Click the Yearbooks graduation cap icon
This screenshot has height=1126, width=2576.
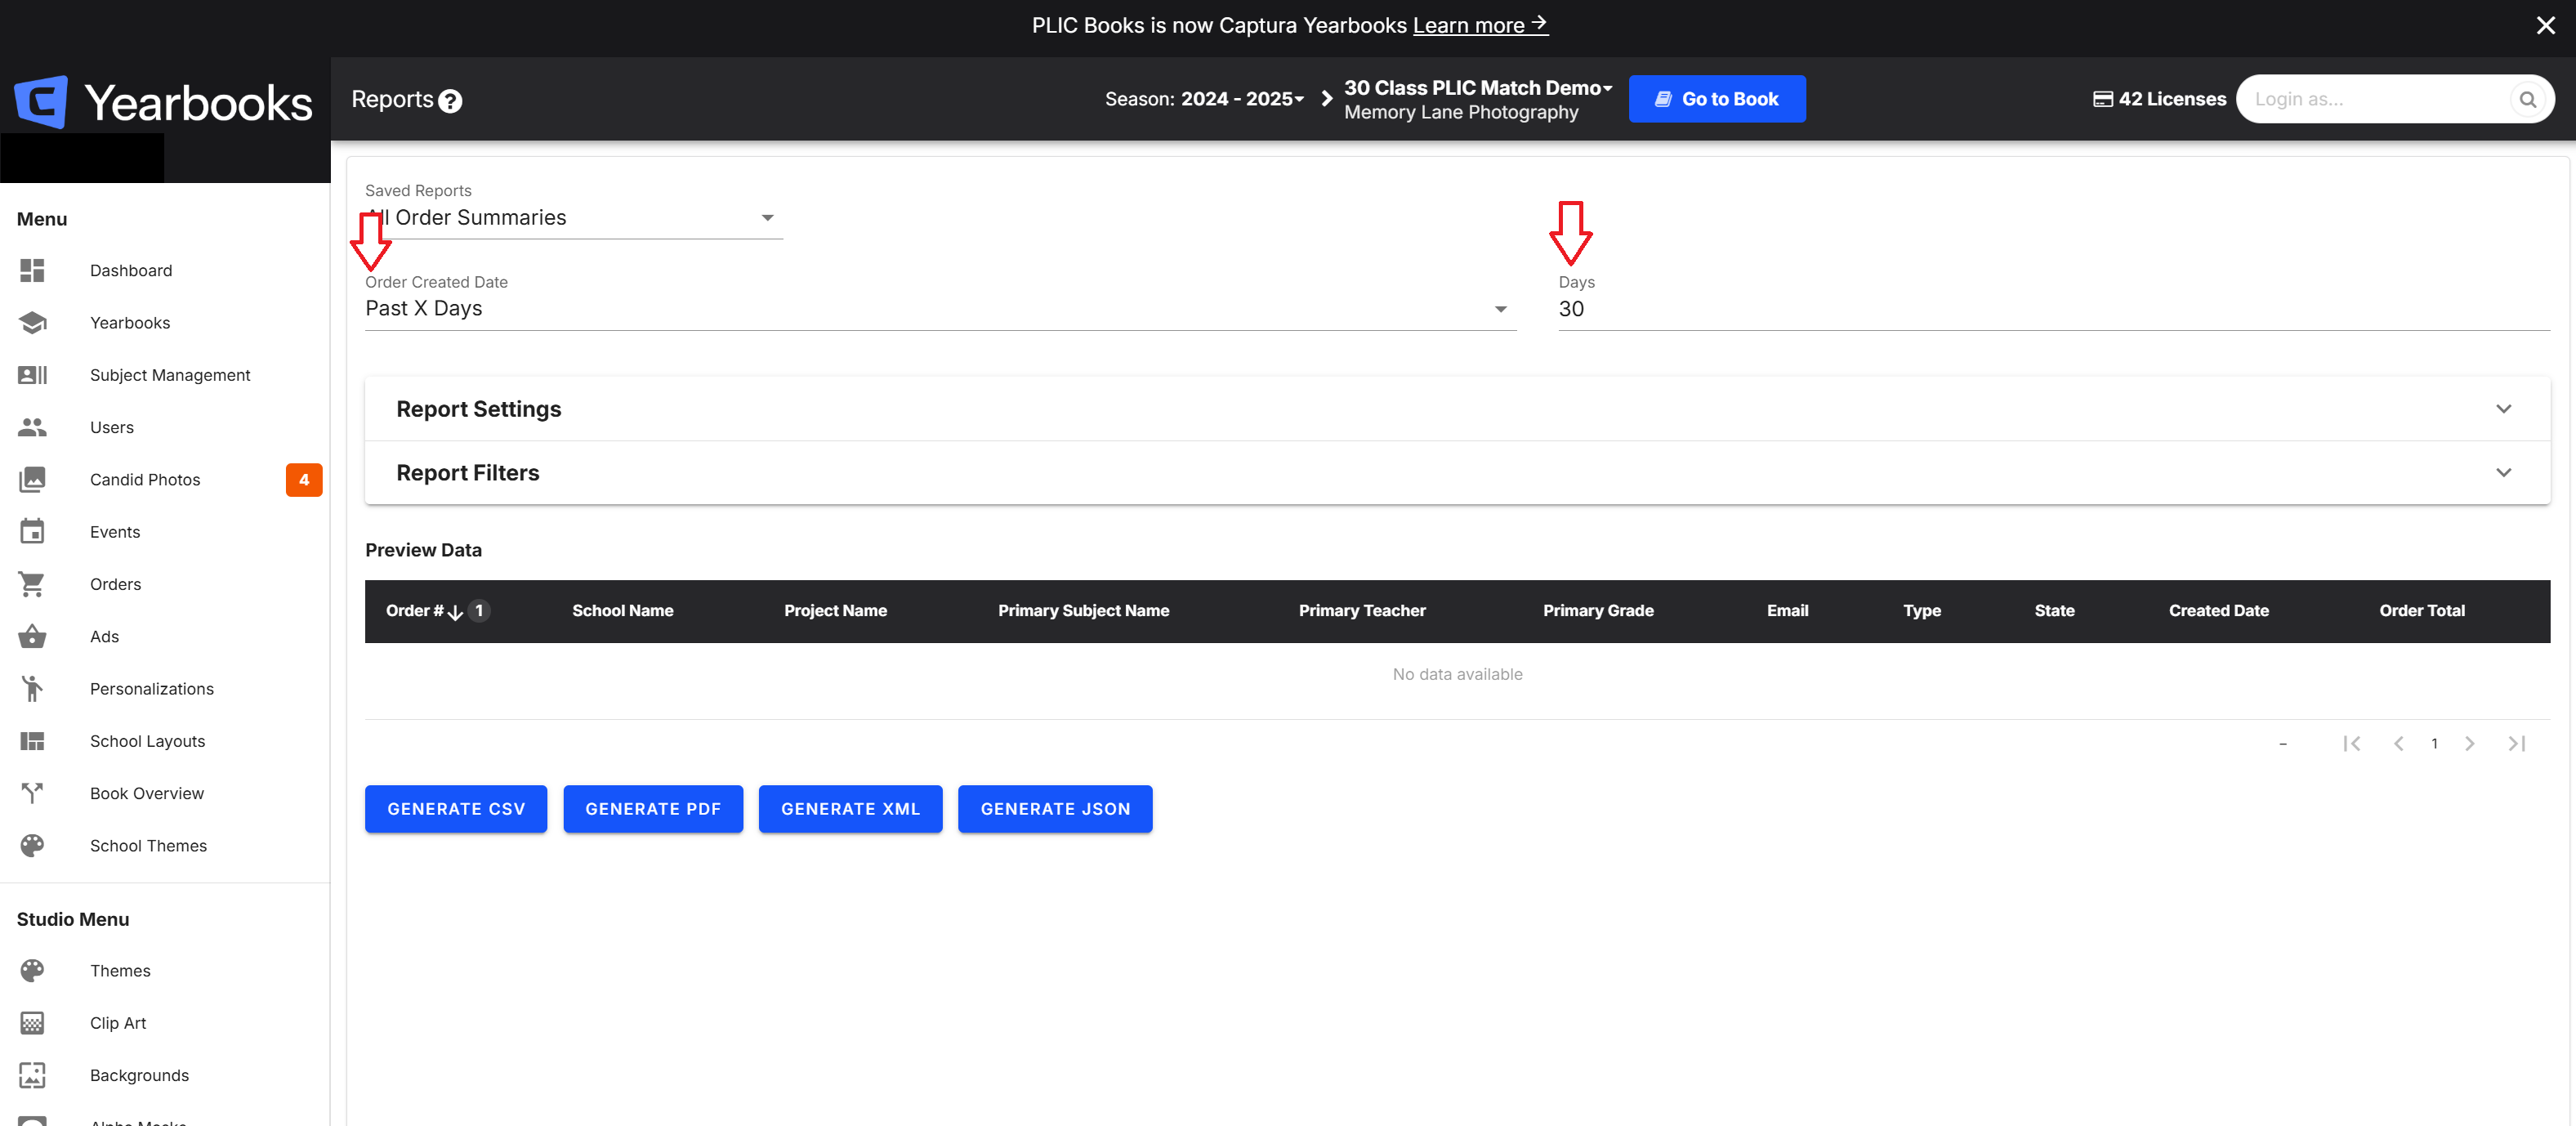point(32,323)
